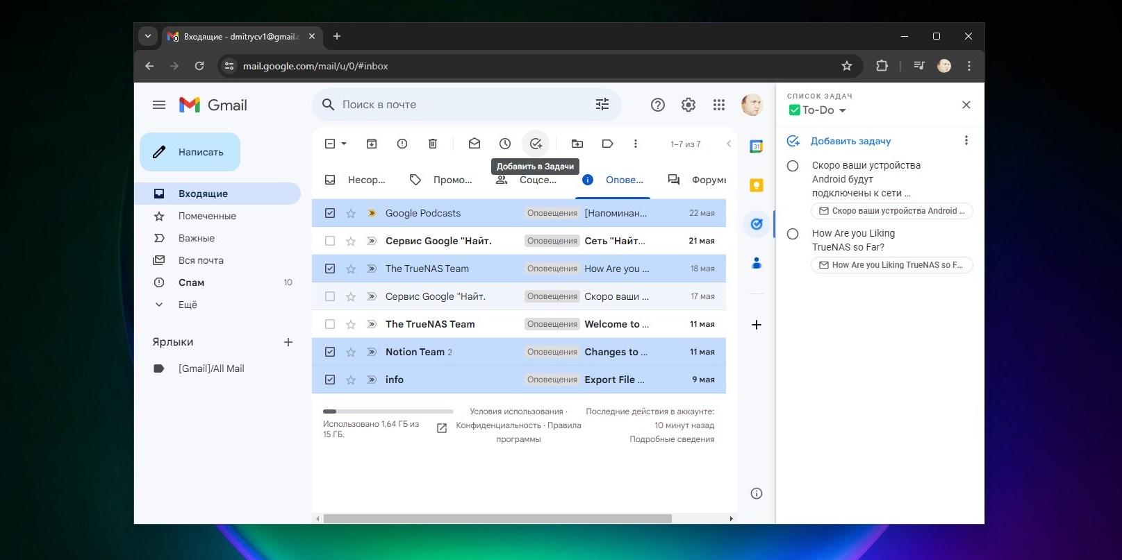Uncheck the Google Podcasts email checkbox
This screenshot has width=1122, height=560.
pos(330,213)
